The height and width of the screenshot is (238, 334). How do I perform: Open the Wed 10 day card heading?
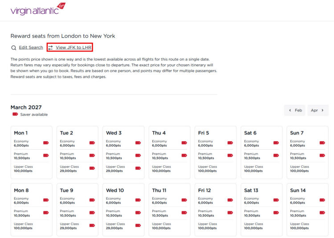tap(115, 190)
